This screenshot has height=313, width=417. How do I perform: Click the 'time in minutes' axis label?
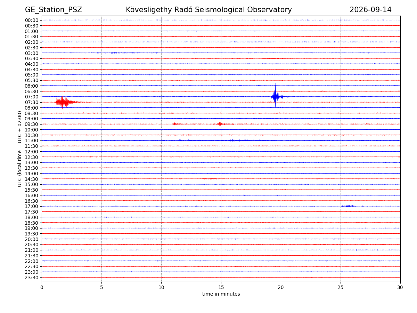coord(221,294)
